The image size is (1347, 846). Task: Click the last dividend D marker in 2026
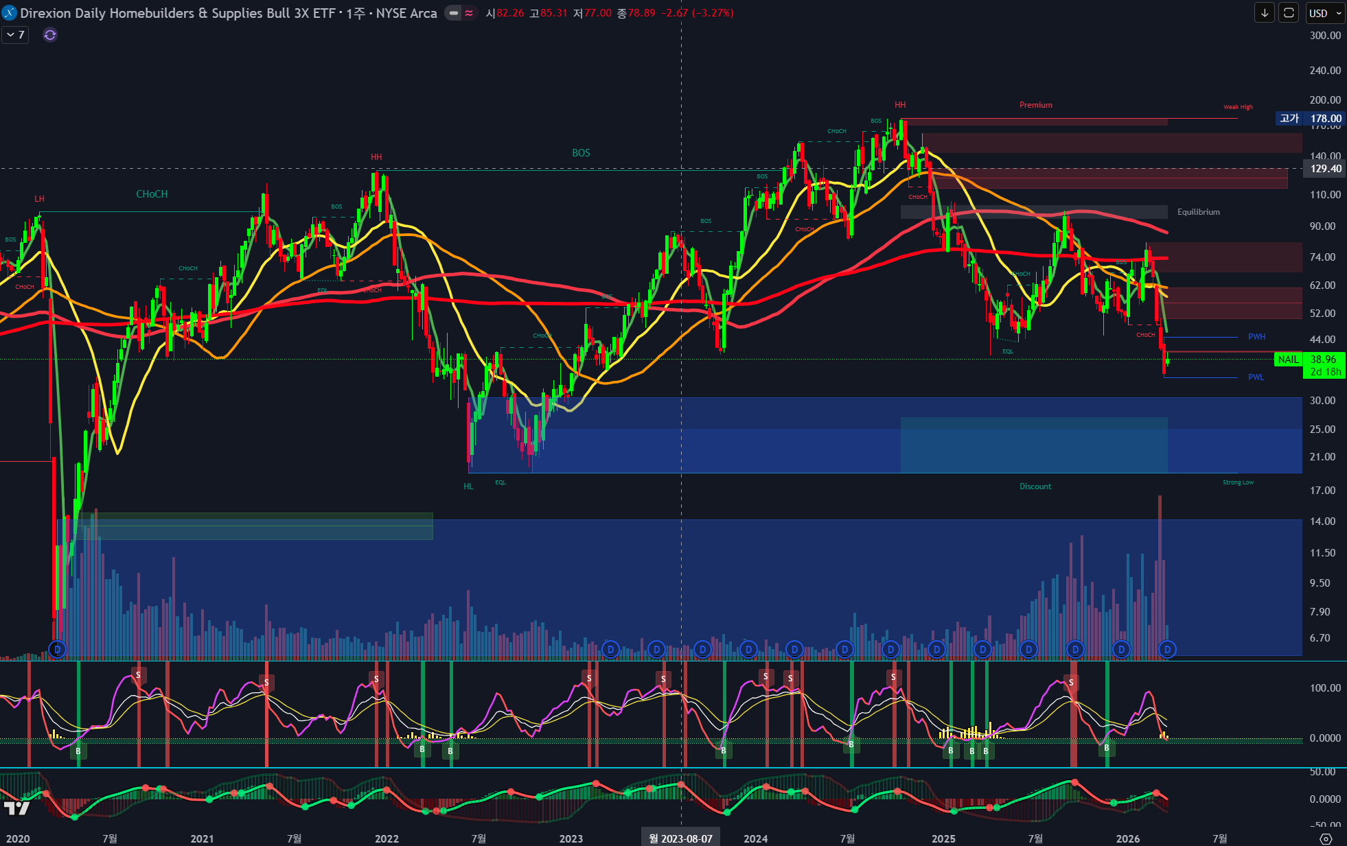[x=1167, y=649]
